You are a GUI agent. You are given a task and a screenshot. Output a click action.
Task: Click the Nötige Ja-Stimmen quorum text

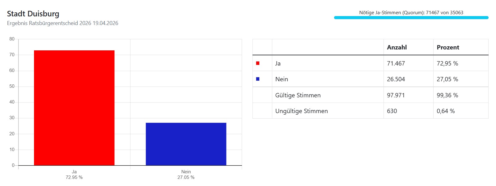click(x=411, y=13)
